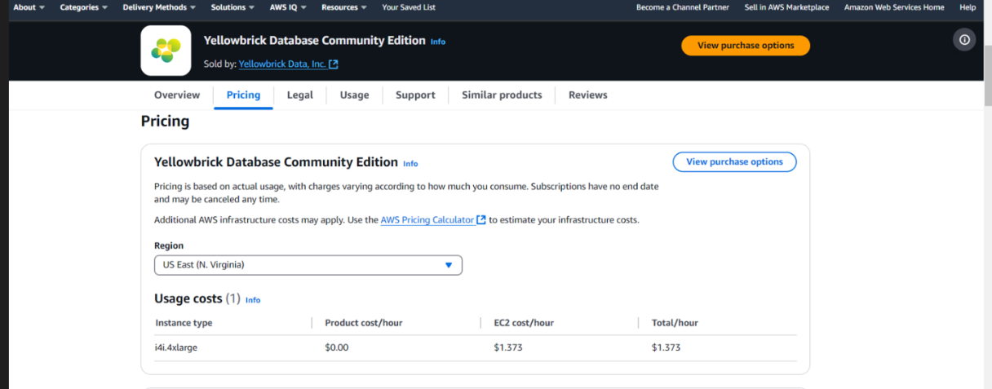Expand the Resources menu
Viewport: 992px width, 389px height.
(x=343, y=7)
